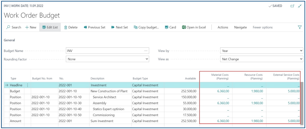
Task: Expand the View by Year dropdown
Action: pyautogui.click(x=301, y=51)
